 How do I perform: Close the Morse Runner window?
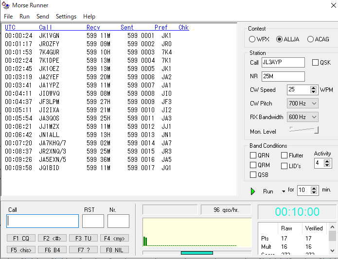point(333,5)
